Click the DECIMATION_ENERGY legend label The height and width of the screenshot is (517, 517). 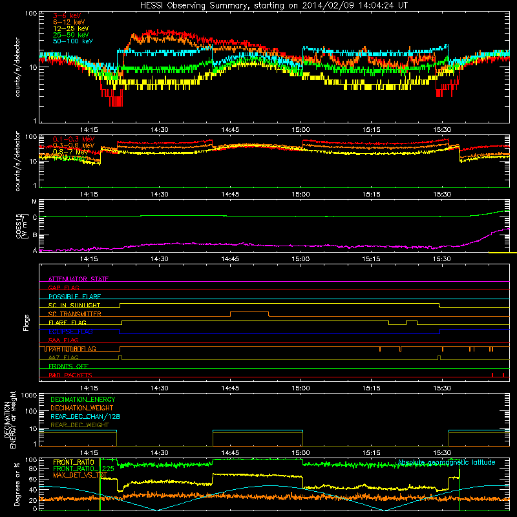coord(83,399)
